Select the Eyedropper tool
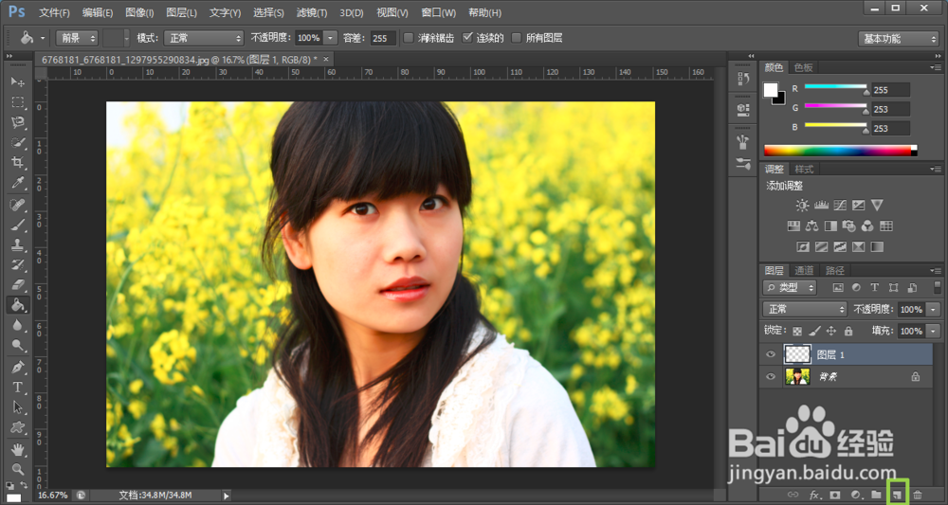Screen dimensions: 948x505 point(18,183)
